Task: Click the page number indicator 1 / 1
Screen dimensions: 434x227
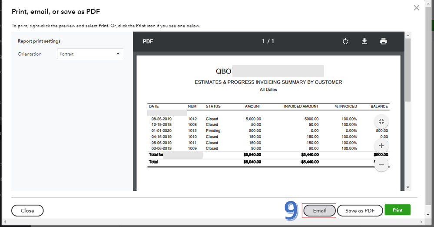Action: 268,41
